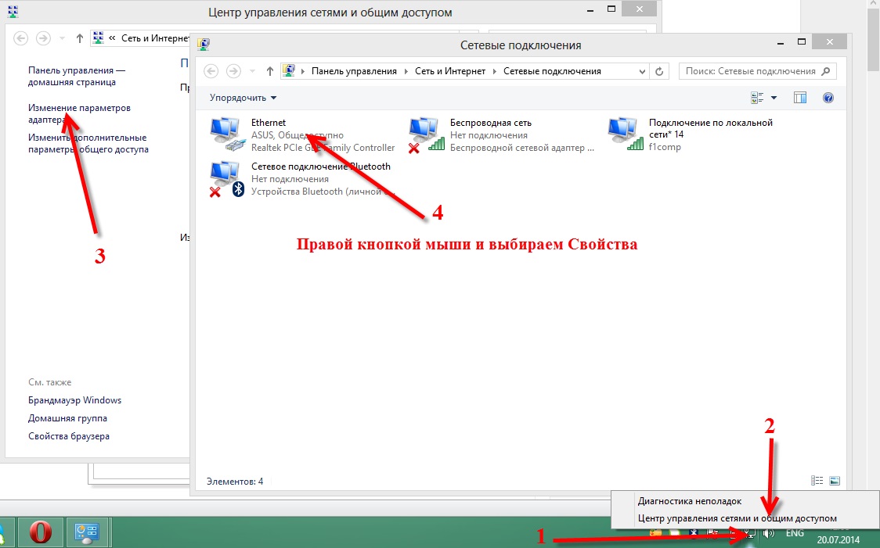Open Брандмауэр Windows link
880x548 pixels.
74,400
